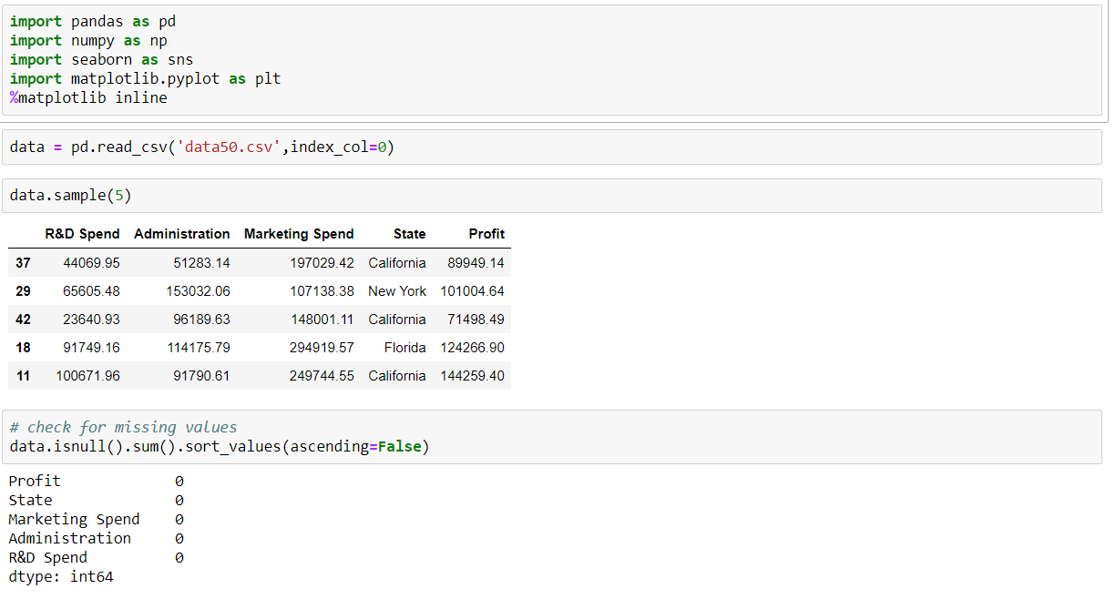Click the value 96189.63 in the table

(202, 320)
